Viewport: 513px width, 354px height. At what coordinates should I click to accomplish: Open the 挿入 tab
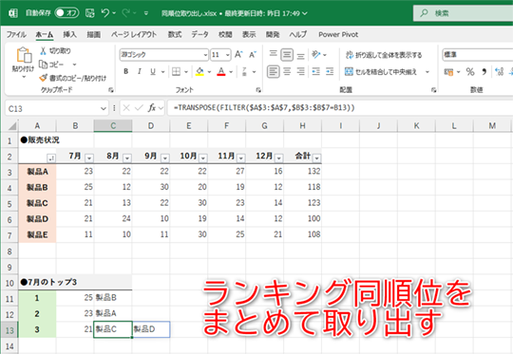pos(69,34)
